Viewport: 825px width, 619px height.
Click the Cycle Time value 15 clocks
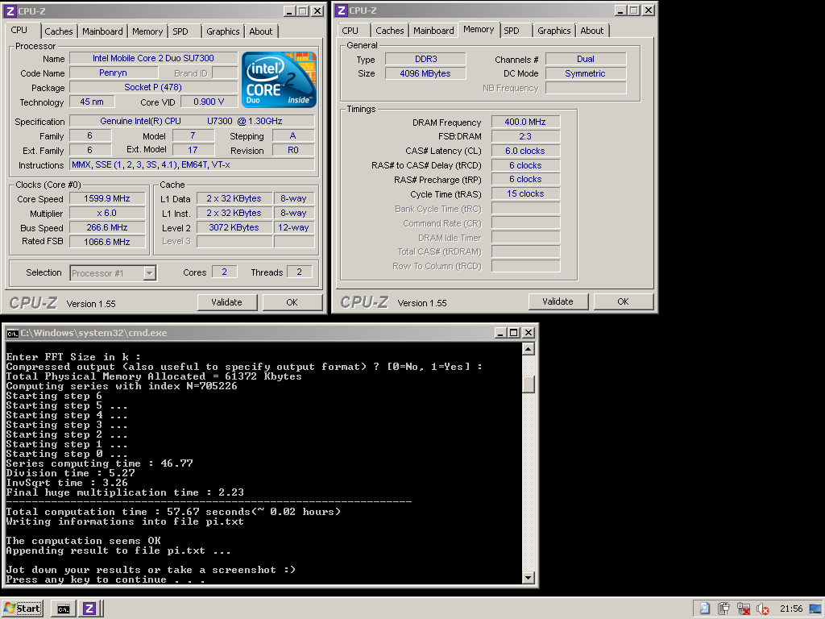tap(525, 193)
